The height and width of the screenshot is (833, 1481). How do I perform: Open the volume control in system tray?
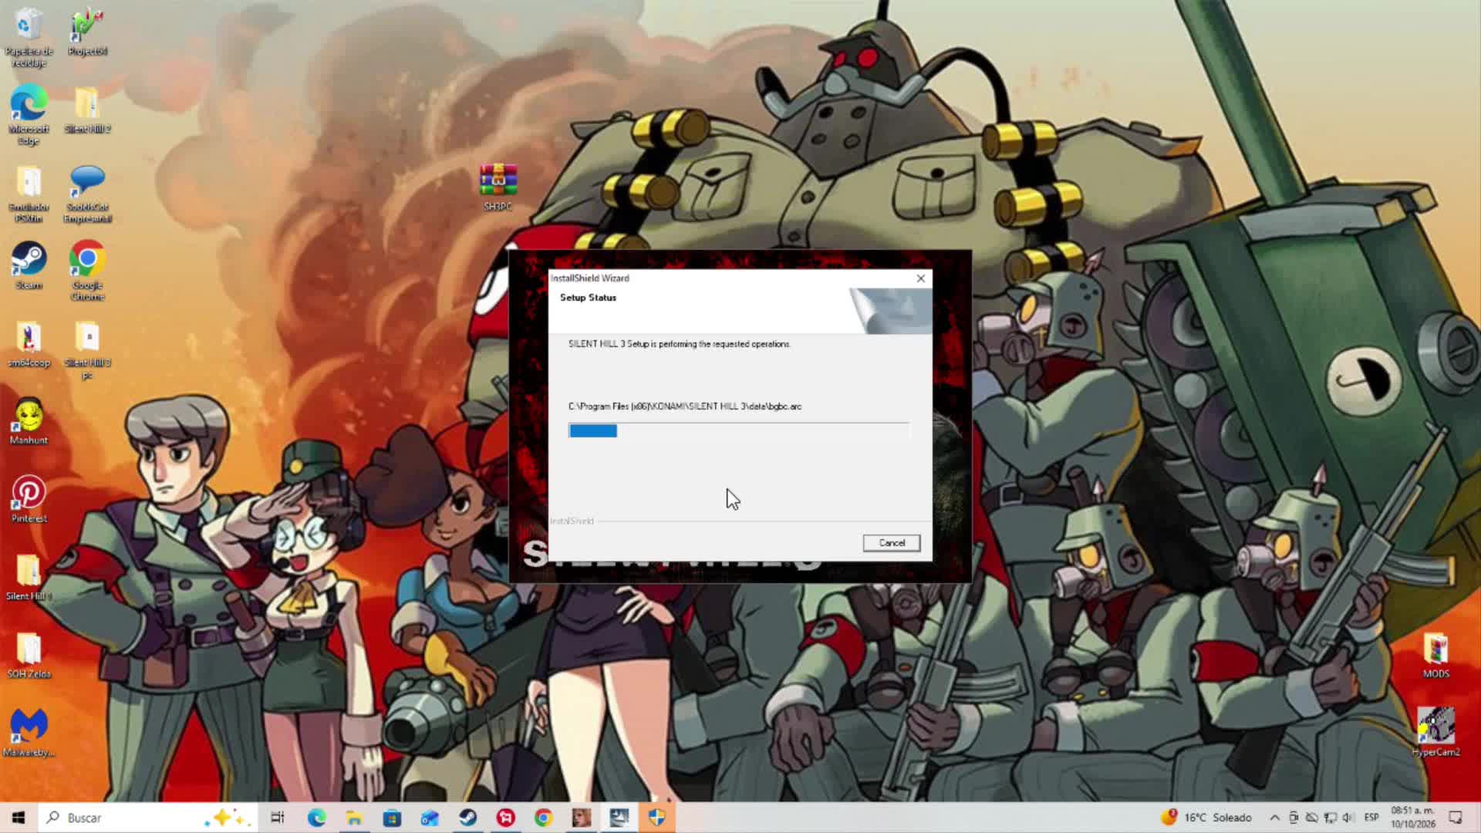(1348, 818)
